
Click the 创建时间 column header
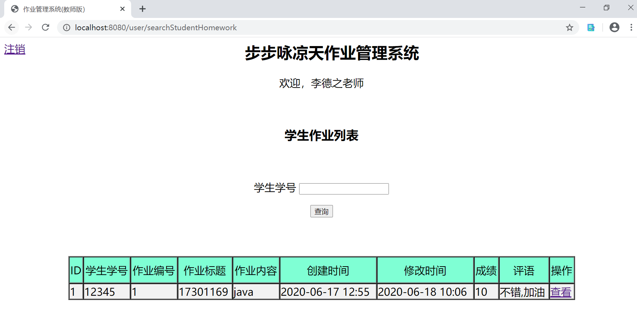pyautogui.click(x=328, y=270)
